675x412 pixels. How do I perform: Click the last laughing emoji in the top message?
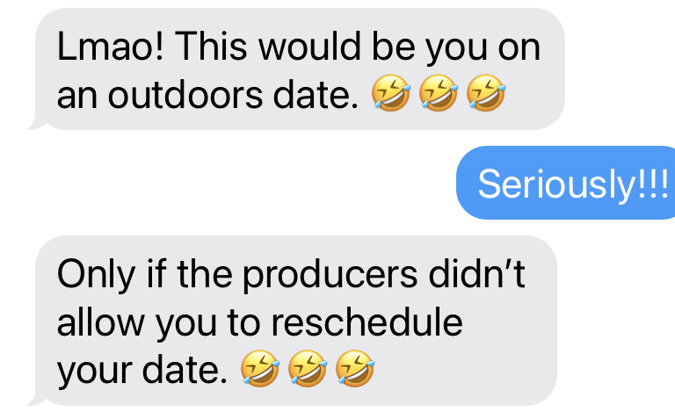click(x=485, y=94)
